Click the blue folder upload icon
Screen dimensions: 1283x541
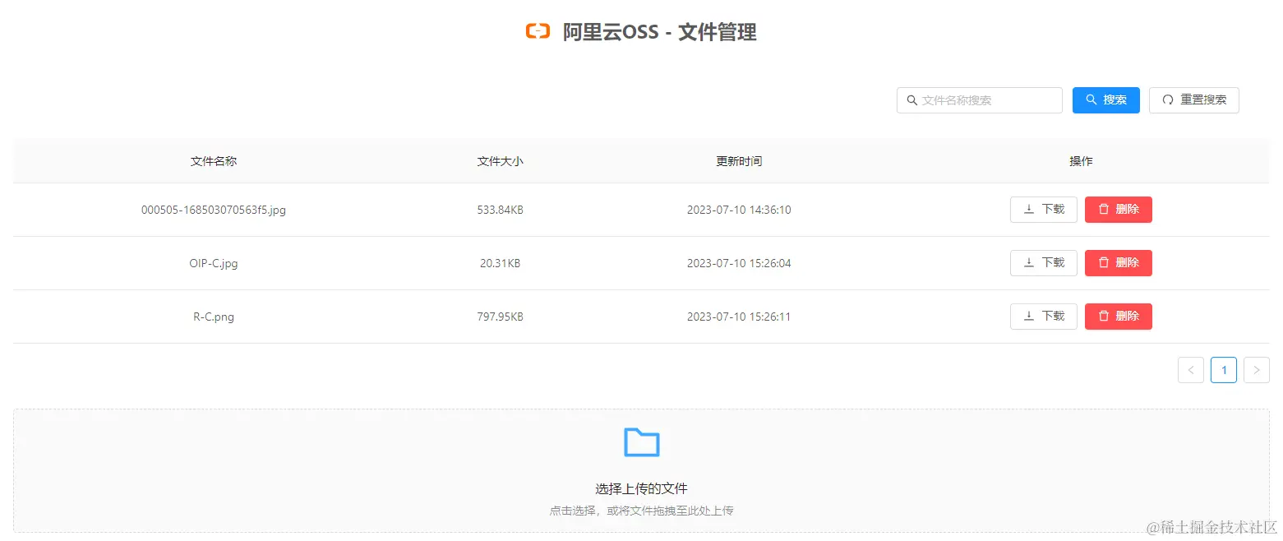(x=641, y=442)
